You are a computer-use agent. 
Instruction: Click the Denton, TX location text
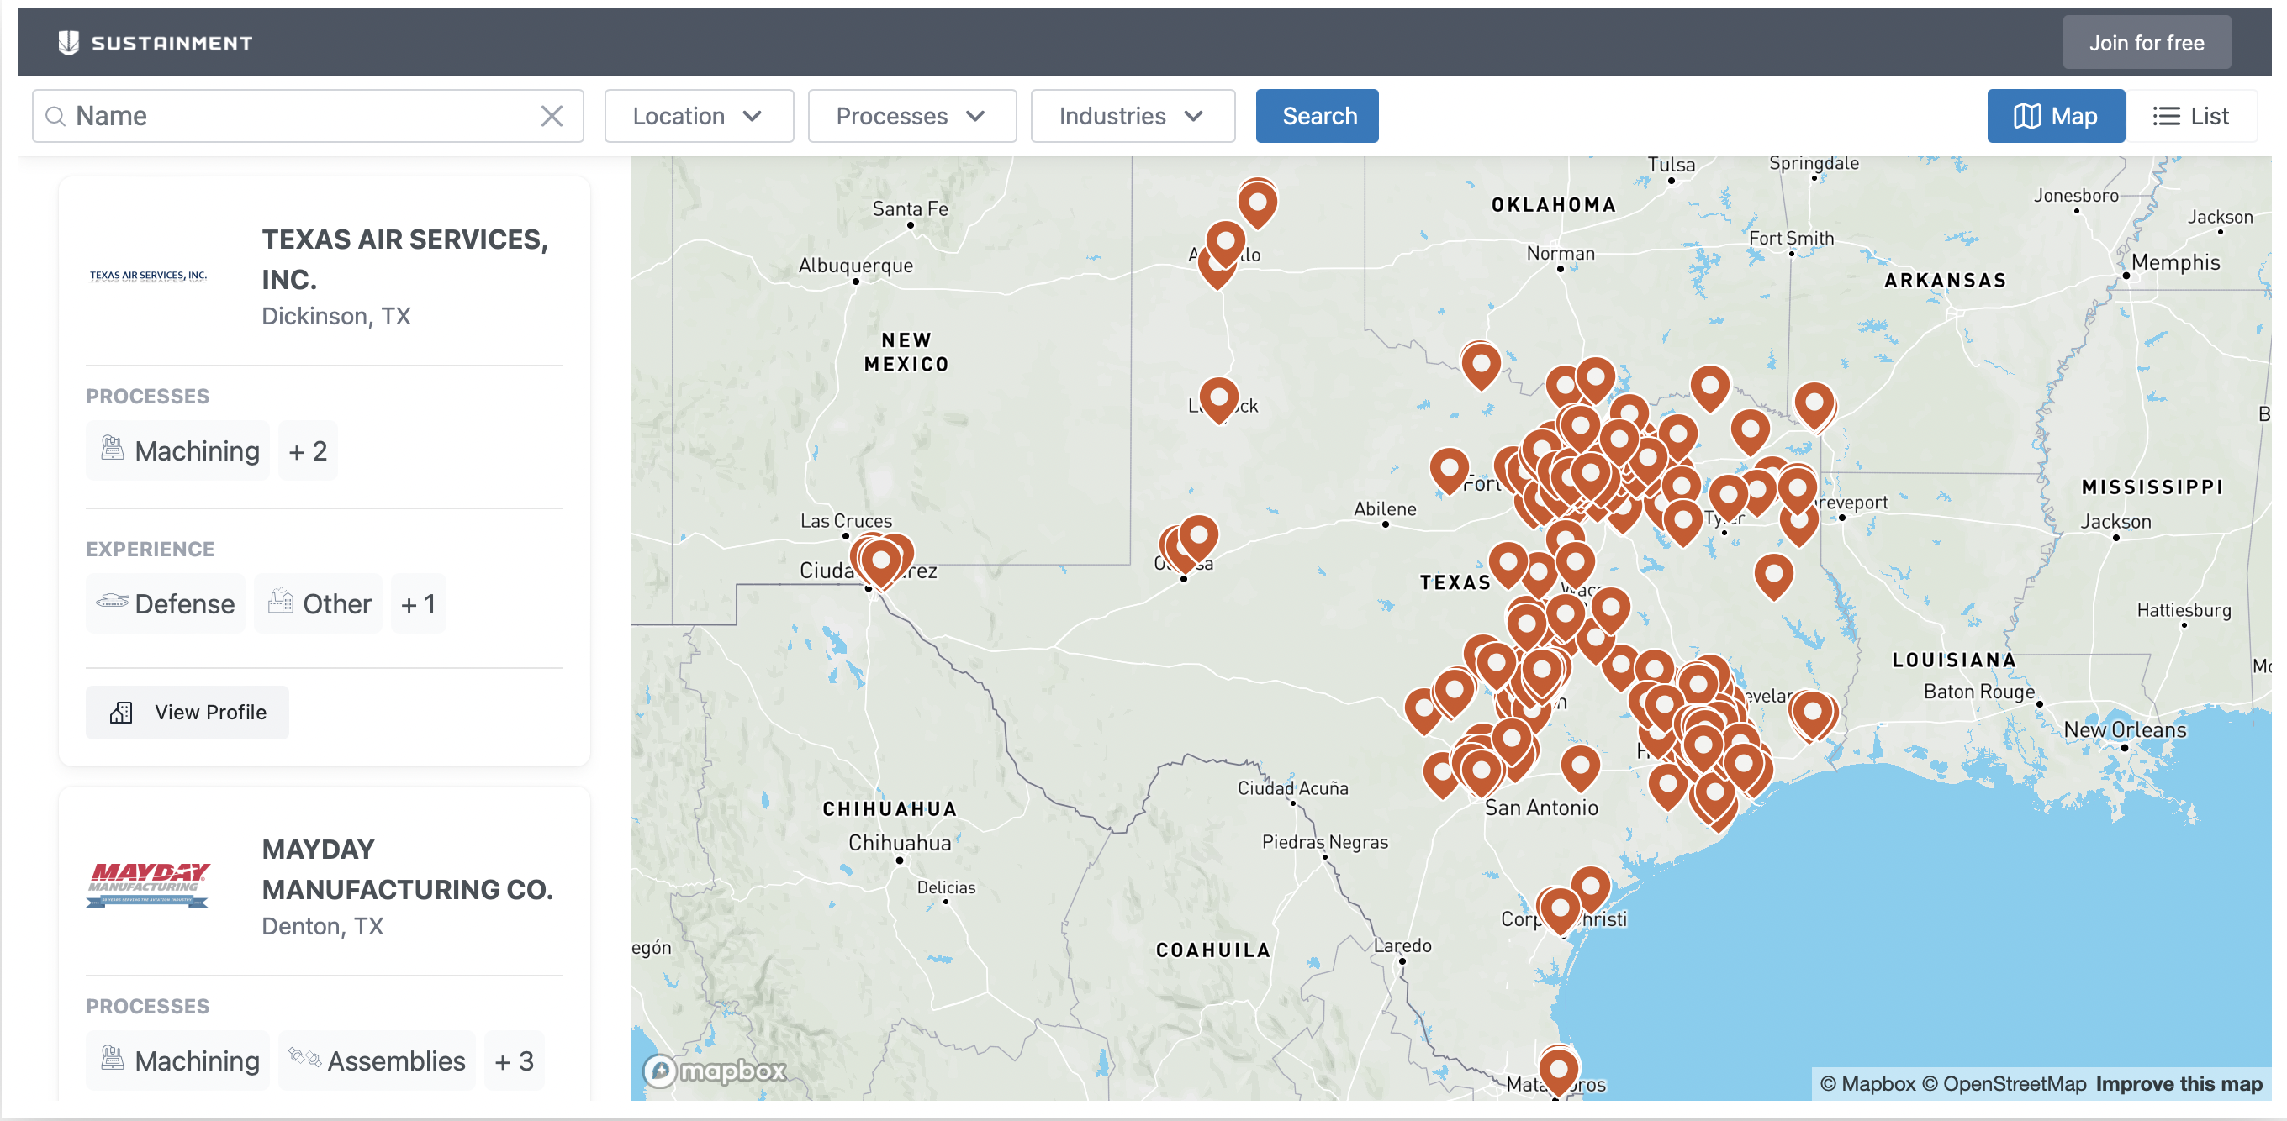(322, 926)
